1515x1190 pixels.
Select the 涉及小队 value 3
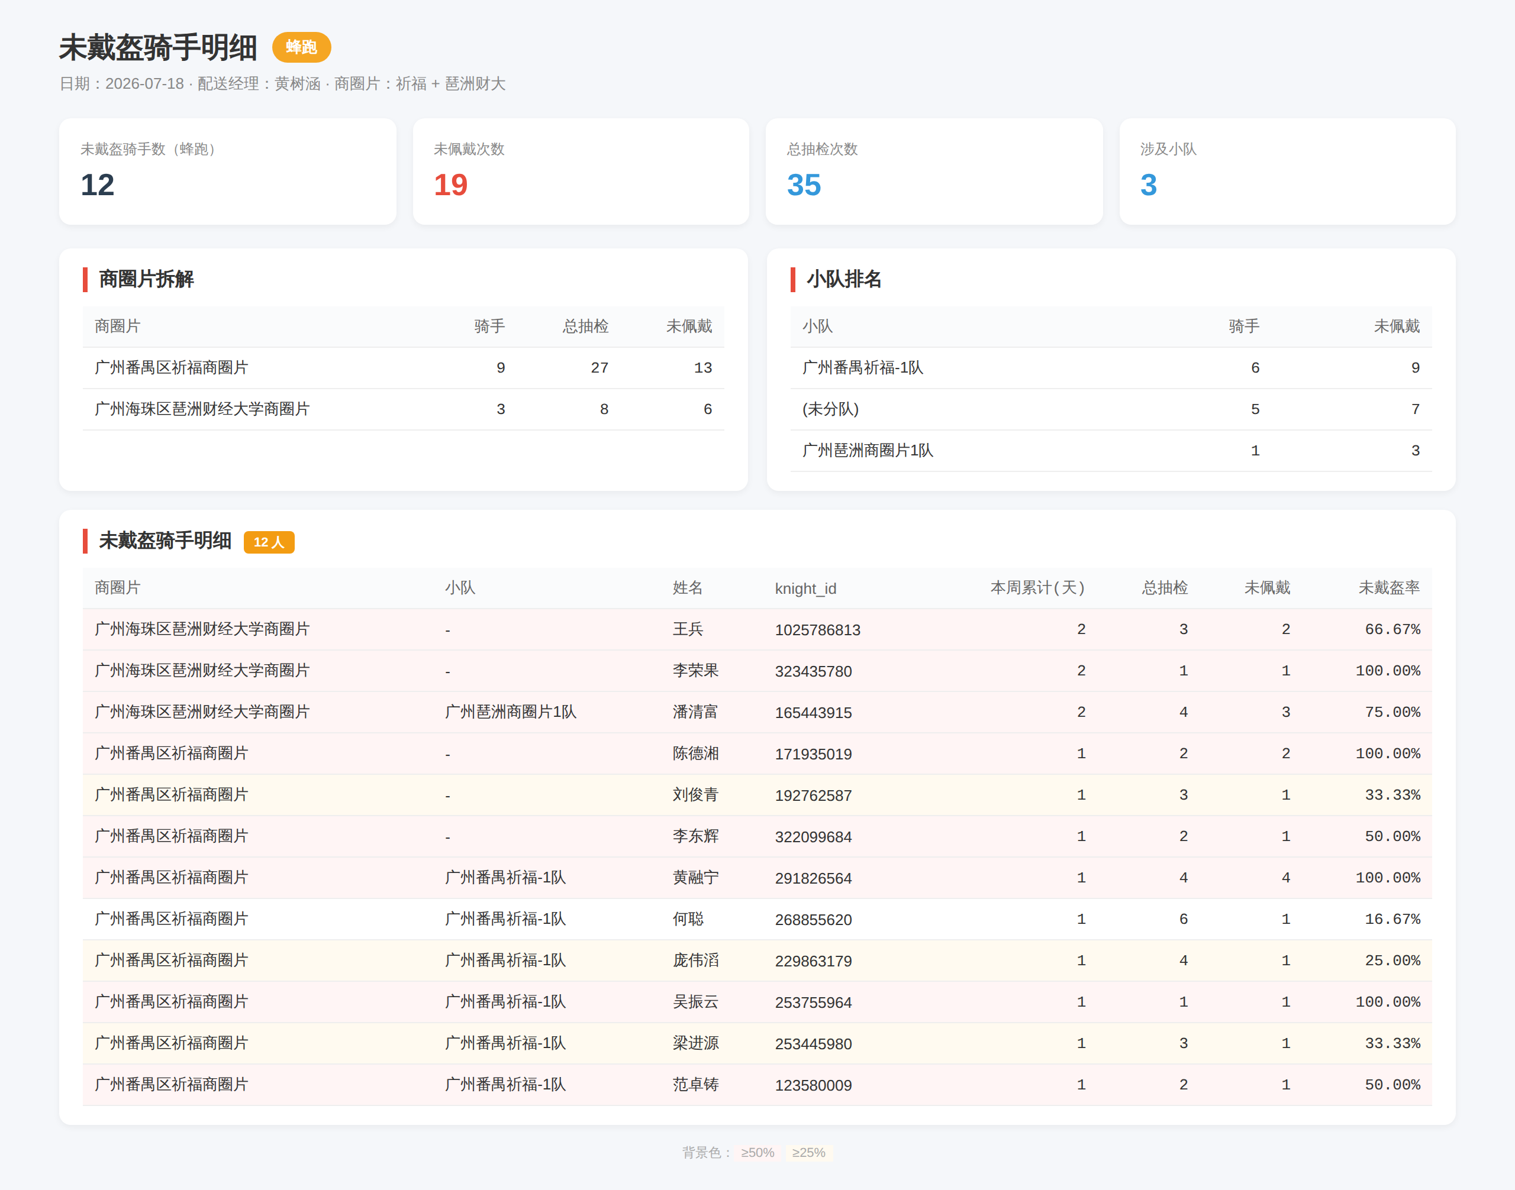[1148, 185]
